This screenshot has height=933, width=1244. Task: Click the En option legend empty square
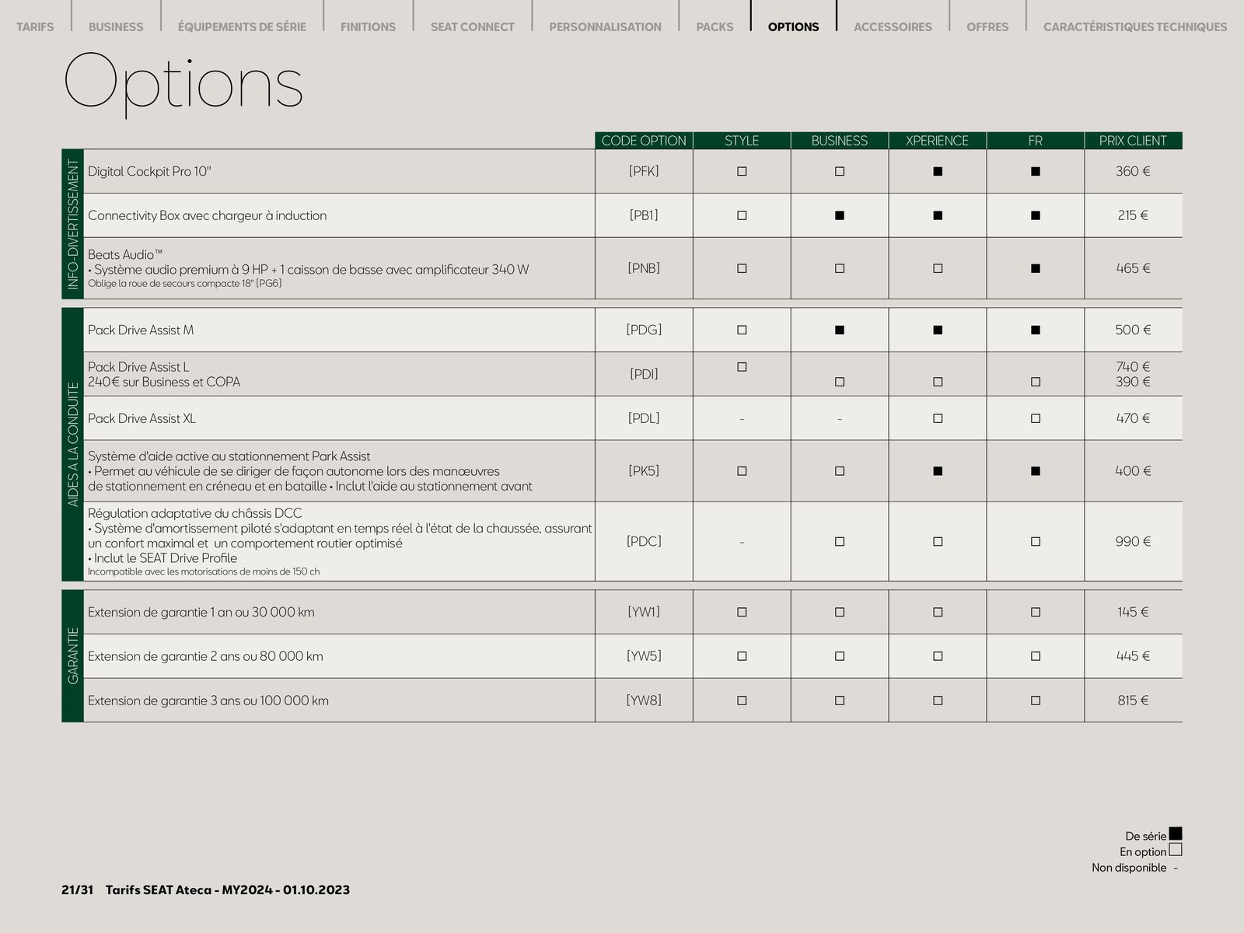click(x=1176, y=850)
